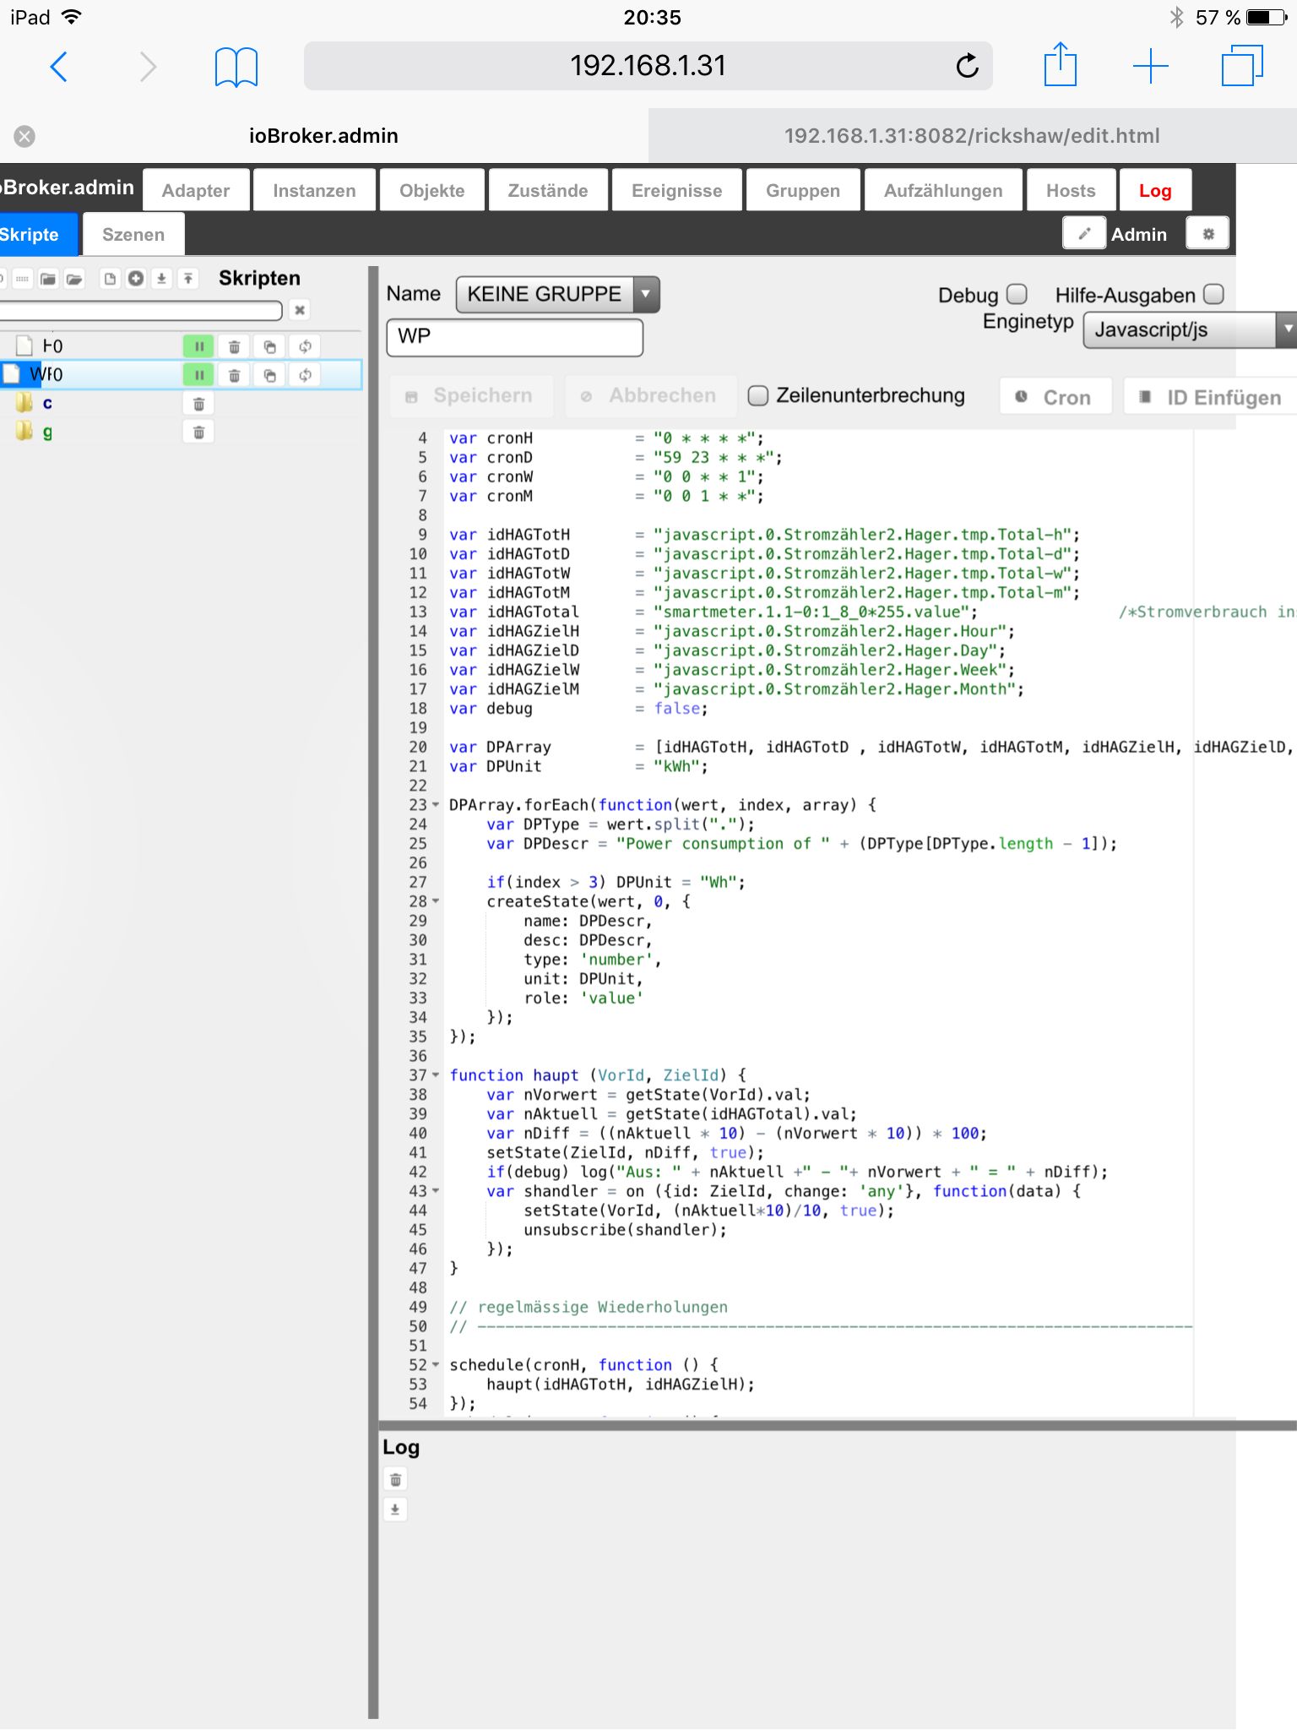Screen dimensions: 1297x1730
Task: Open the Aufzählungen tab
Action: (943, 190)
